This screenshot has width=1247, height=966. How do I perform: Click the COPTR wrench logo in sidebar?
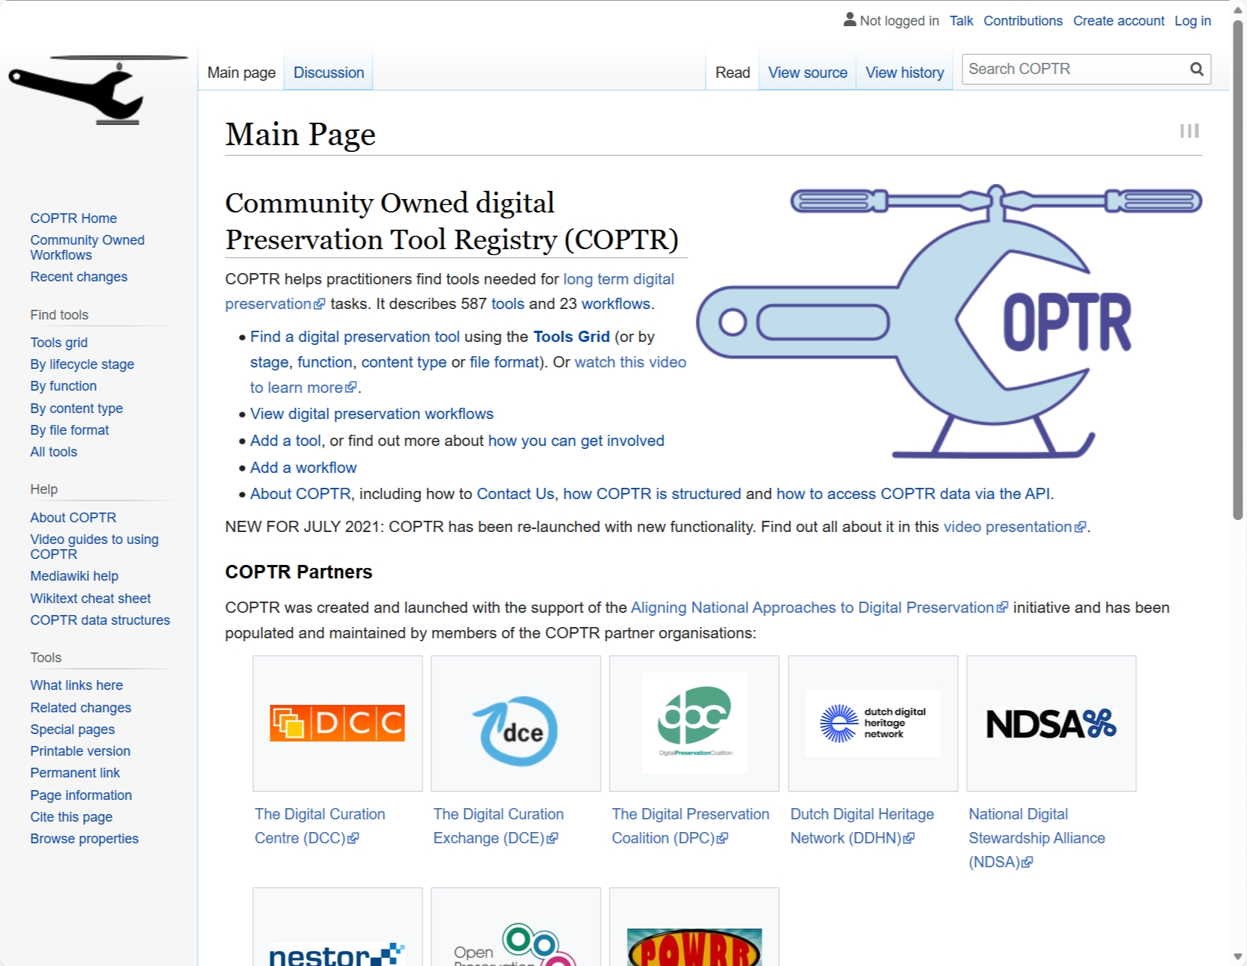pyautogui.click(x=97, y=90)
